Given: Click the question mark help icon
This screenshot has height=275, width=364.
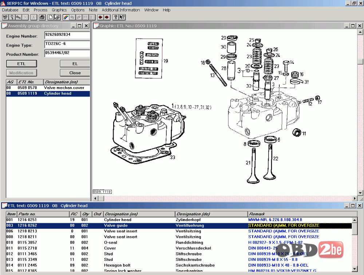Looking at the screenshot, I should coord(115,17).
